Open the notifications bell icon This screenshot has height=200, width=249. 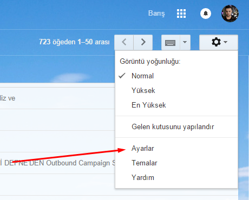206,14
